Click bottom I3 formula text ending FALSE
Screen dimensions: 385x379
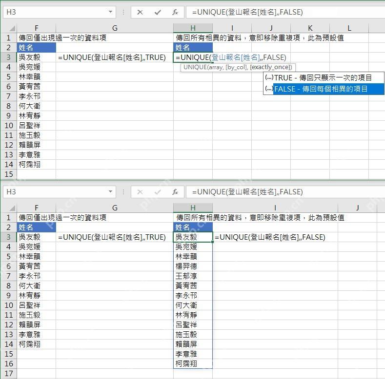pyautogui.click(x=270, y=237)
